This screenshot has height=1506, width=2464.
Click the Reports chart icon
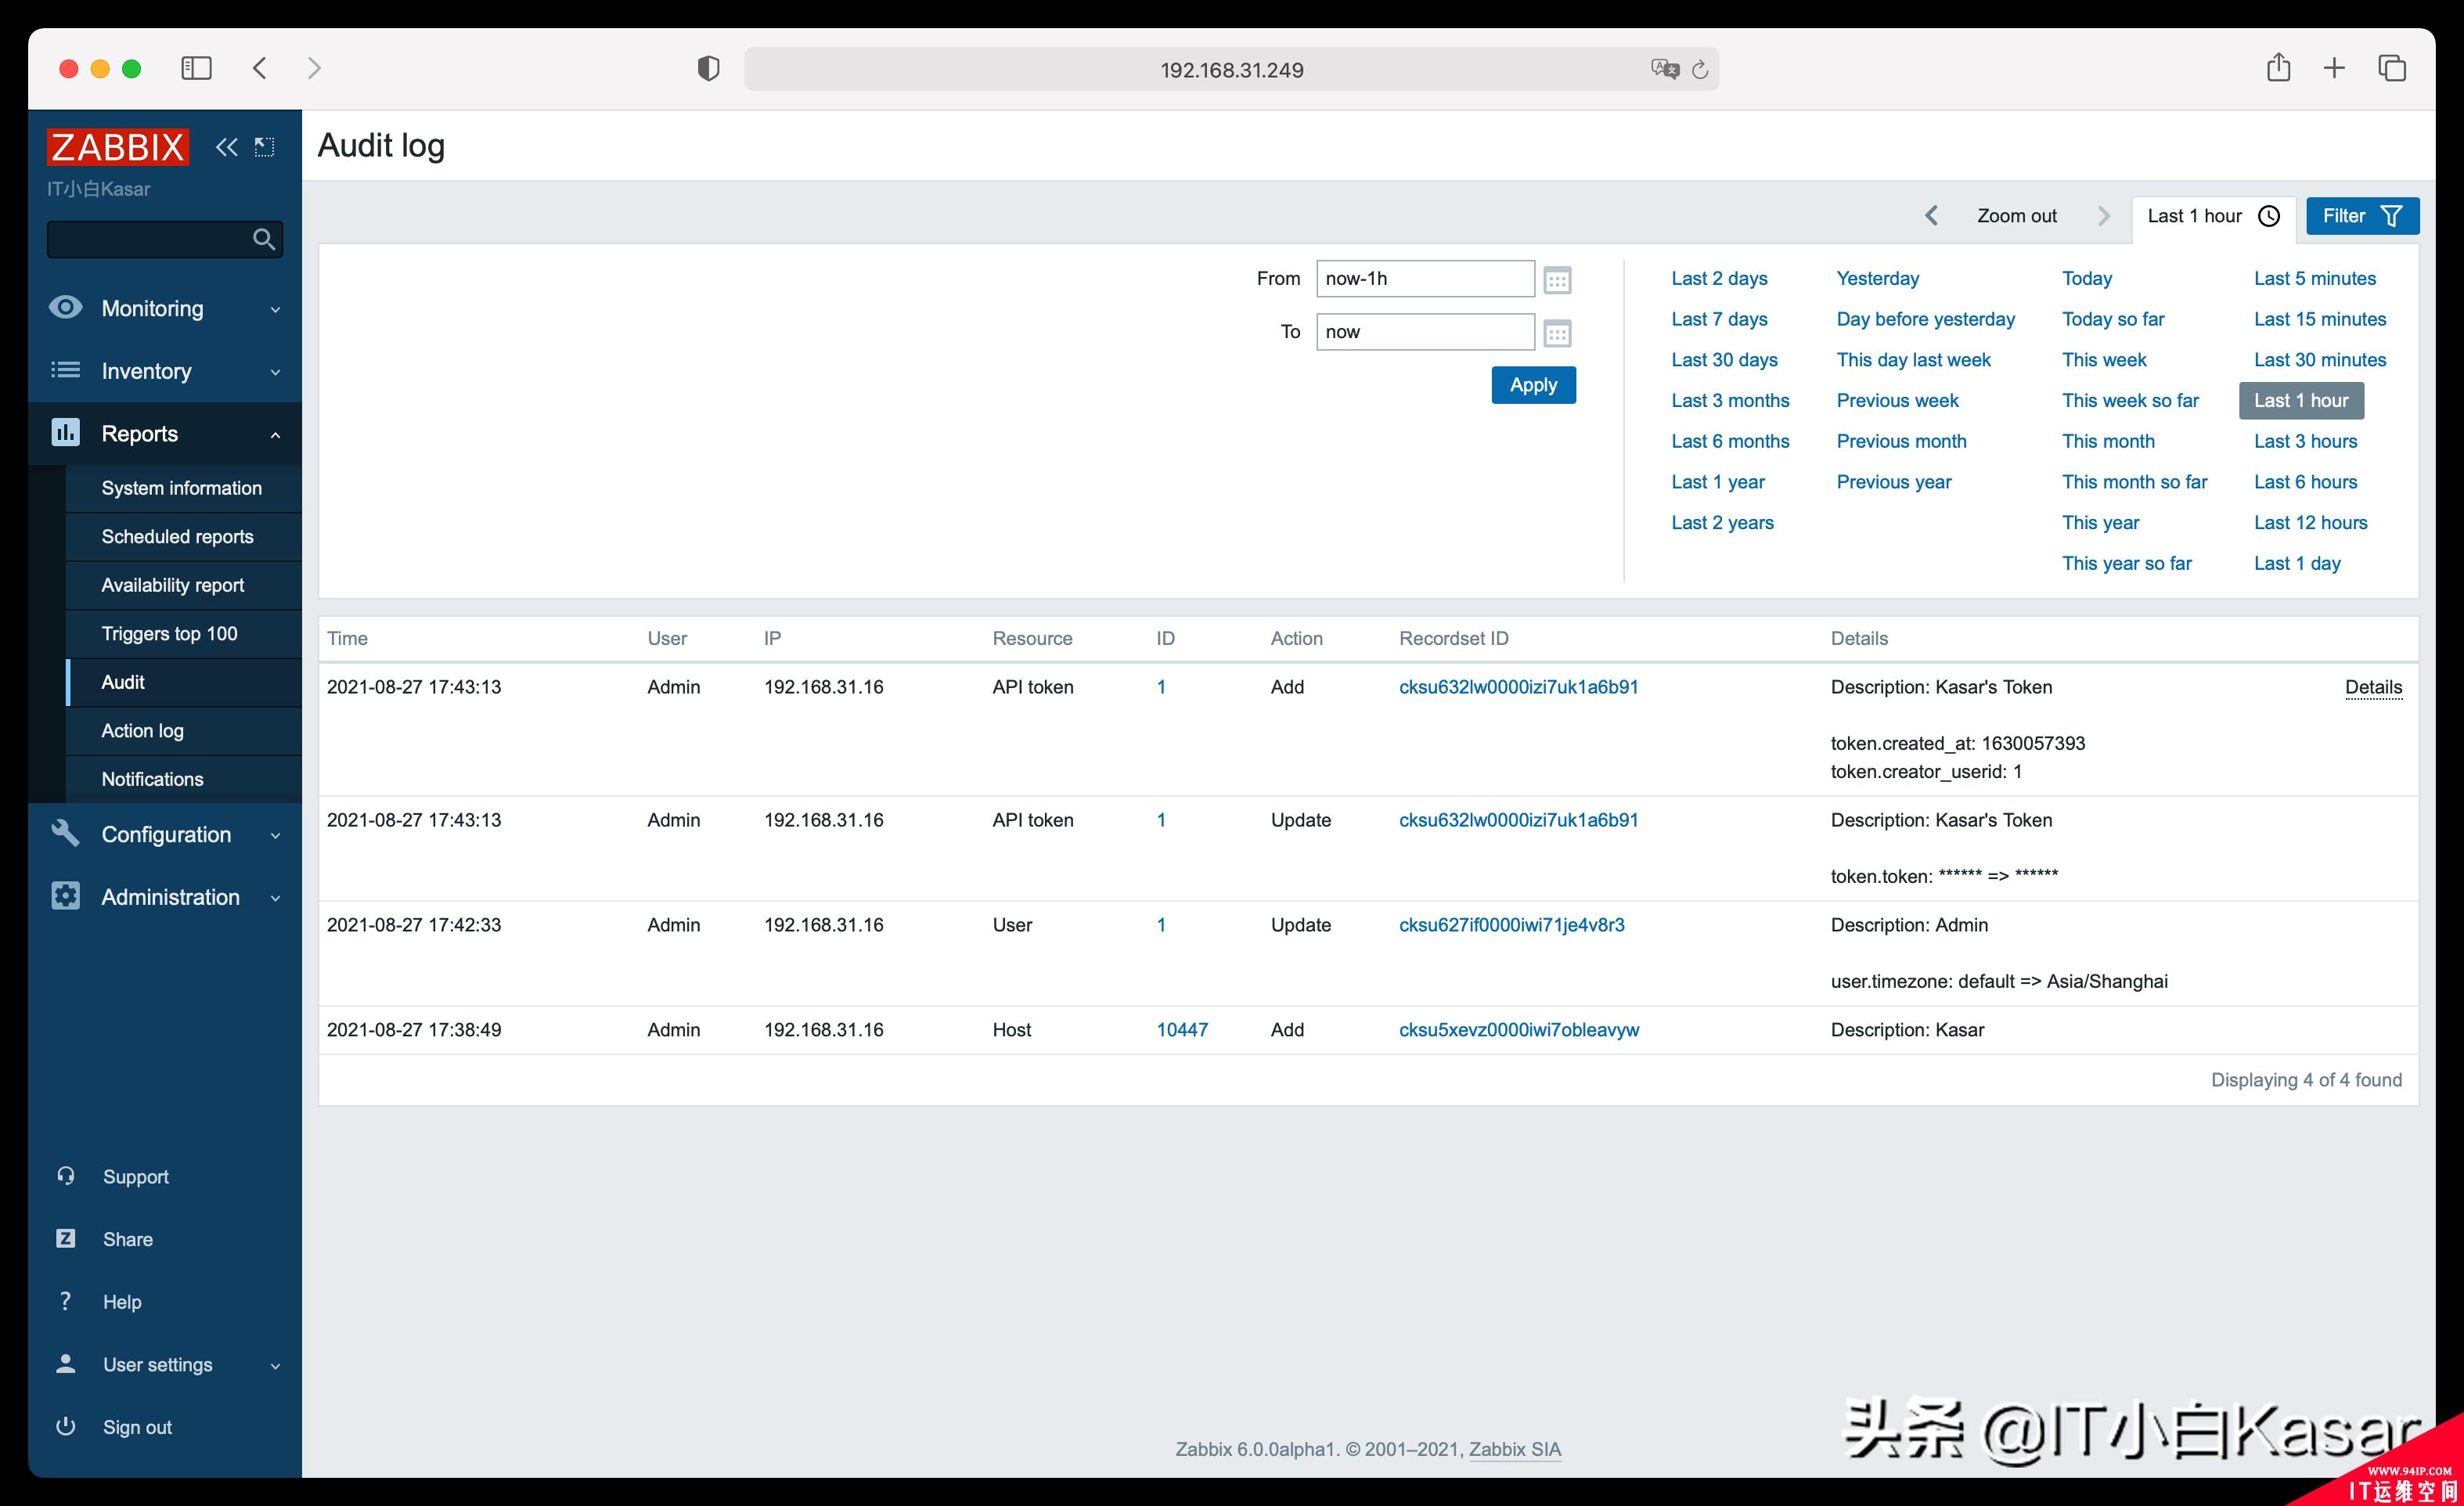tap(66, 432)
